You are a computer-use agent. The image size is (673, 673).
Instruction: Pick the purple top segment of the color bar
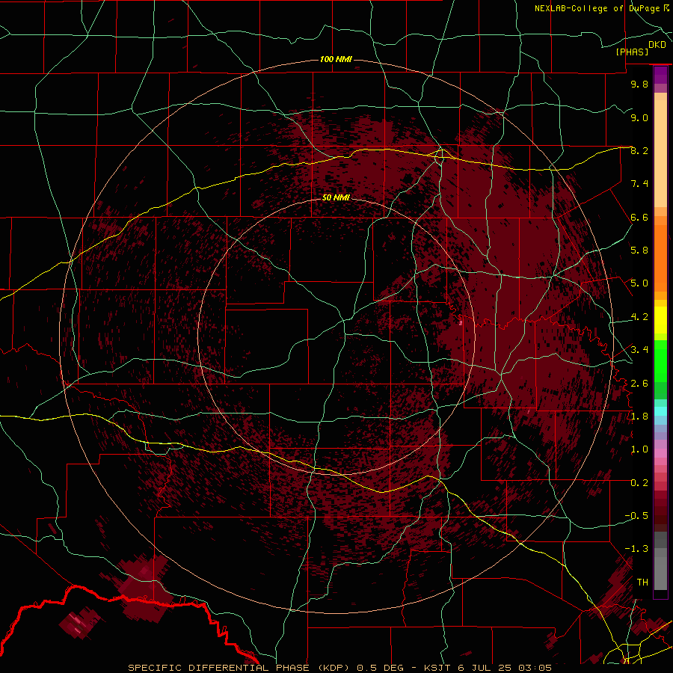(660, 75)
